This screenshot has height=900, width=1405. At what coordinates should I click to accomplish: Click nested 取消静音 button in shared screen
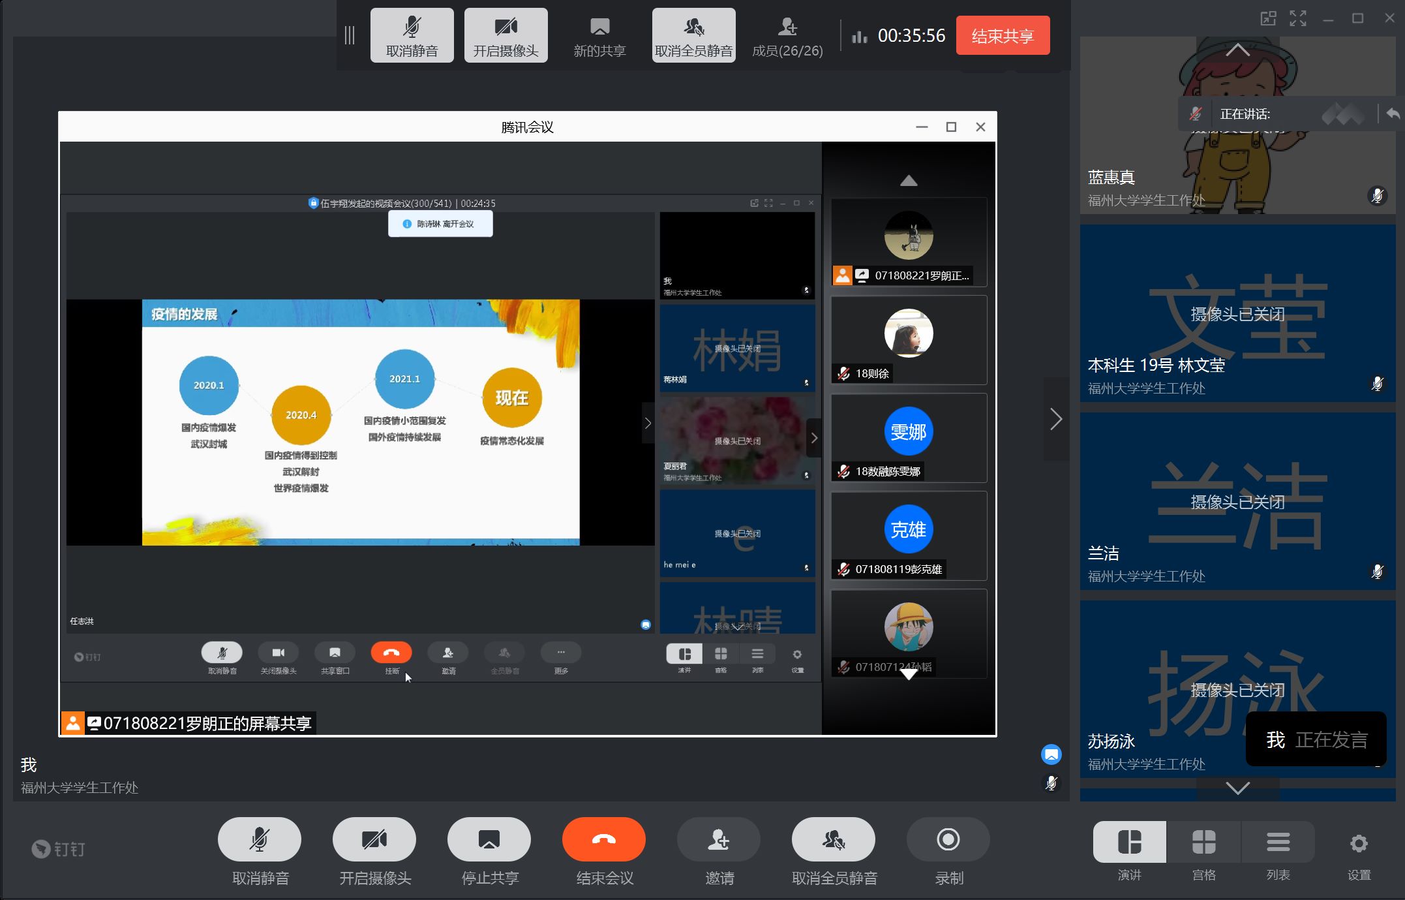tap(222, 653)
